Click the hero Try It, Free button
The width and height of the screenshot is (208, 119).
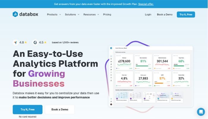tap(28, 109)
